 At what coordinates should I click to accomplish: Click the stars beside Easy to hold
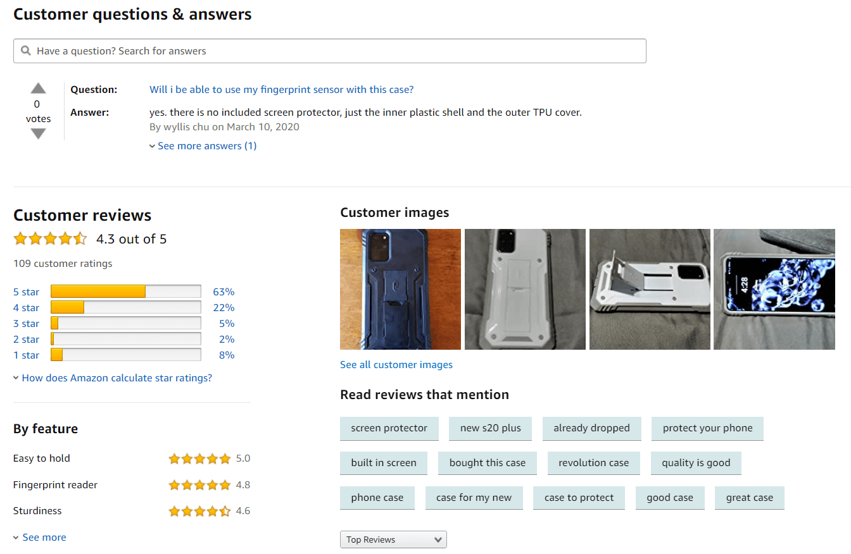click(199, 459)
